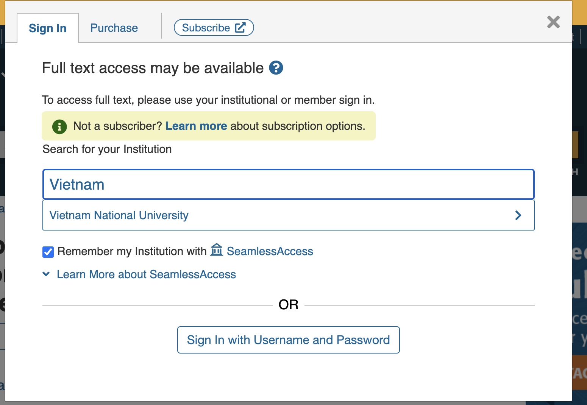587x405 pixels.
Task: Click the external link icon in Subscribe
Action: coord(240,28)
